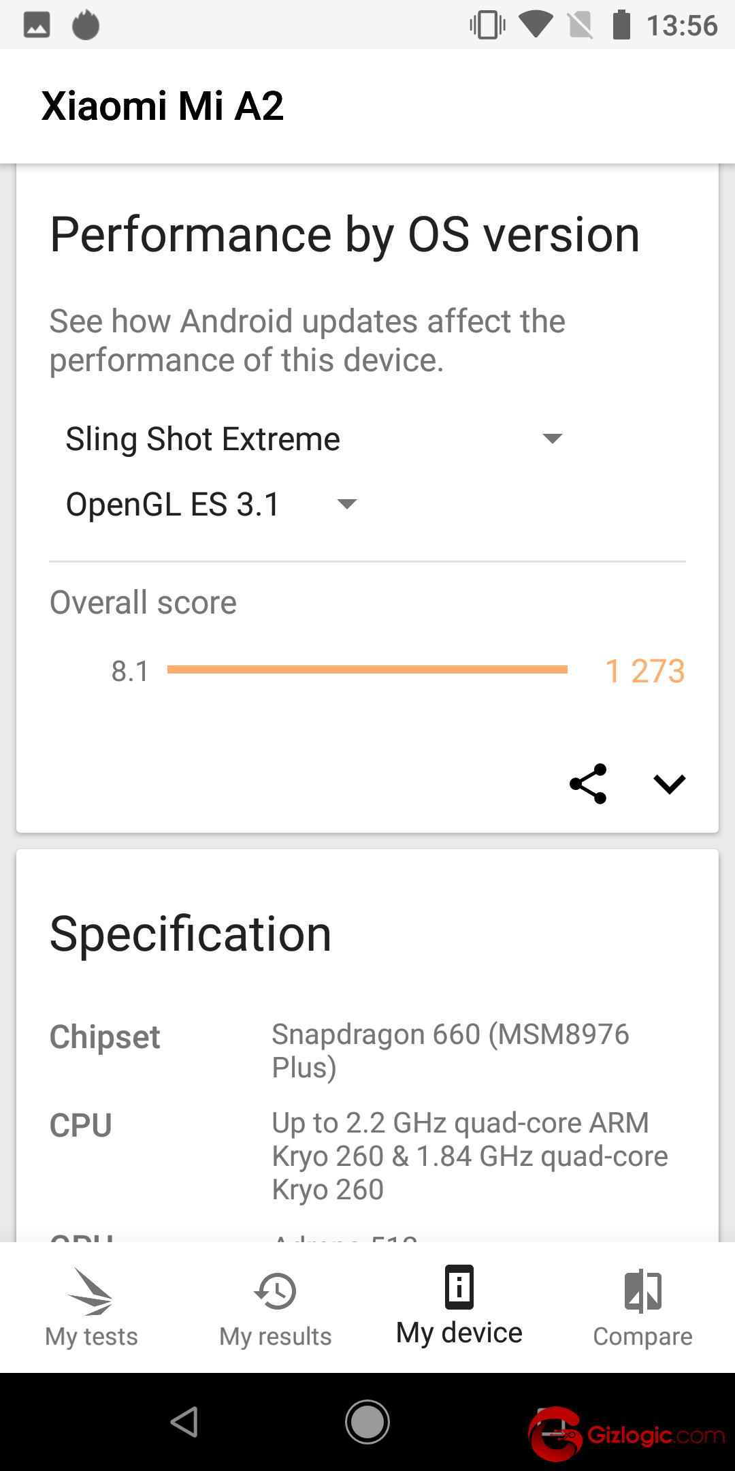This screenshot has height=1471, width=735.
Task: Switch to My results tab
Action: pyautogui.click(x=275, y=1308)
